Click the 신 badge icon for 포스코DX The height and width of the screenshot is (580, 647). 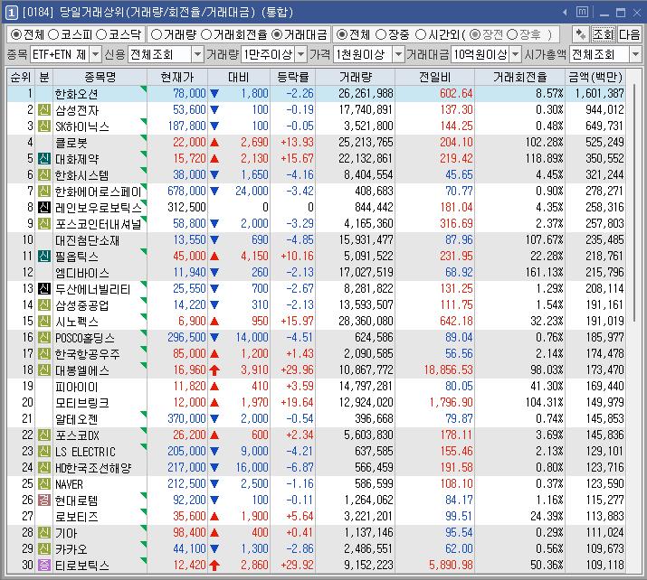(x=44, y=435)
